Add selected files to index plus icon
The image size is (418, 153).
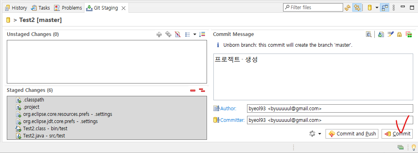coord(159,34)
